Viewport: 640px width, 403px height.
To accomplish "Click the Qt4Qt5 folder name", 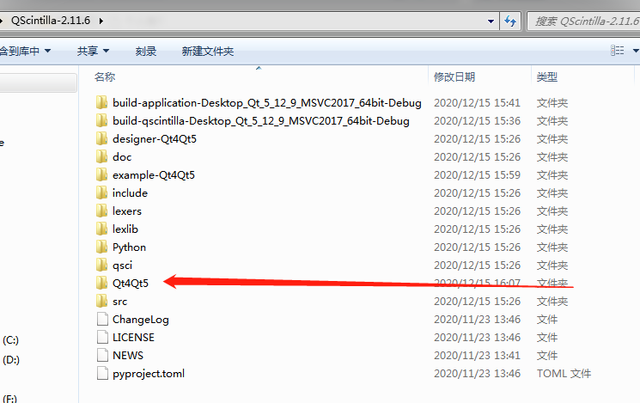I will (131, 283).
